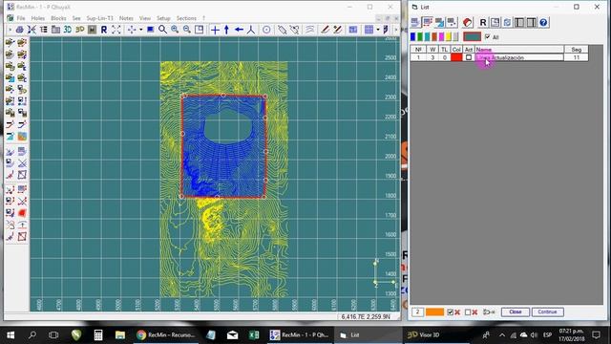This screenshot has height=344, width=611.
Task: Open the Holes menu
Action: point(38,18)
